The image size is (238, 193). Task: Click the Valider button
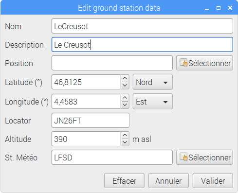click(x=213, y=181)
